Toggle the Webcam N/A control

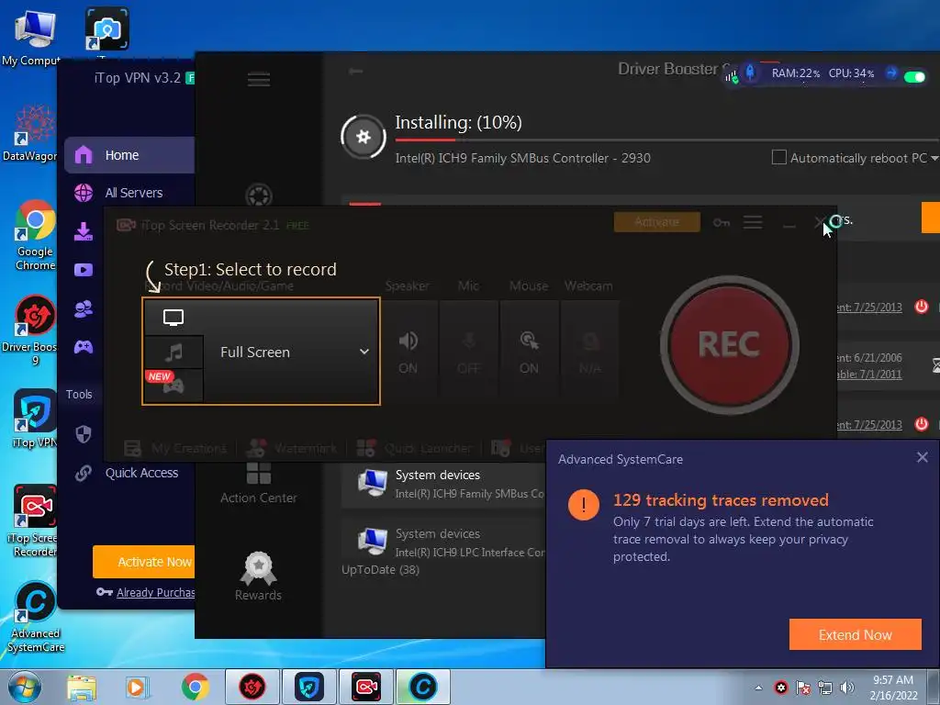pos(589,352)
